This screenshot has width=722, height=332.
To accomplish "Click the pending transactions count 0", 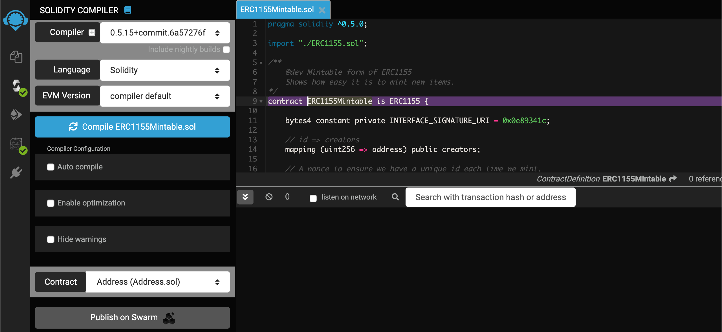I will (287, 197).
